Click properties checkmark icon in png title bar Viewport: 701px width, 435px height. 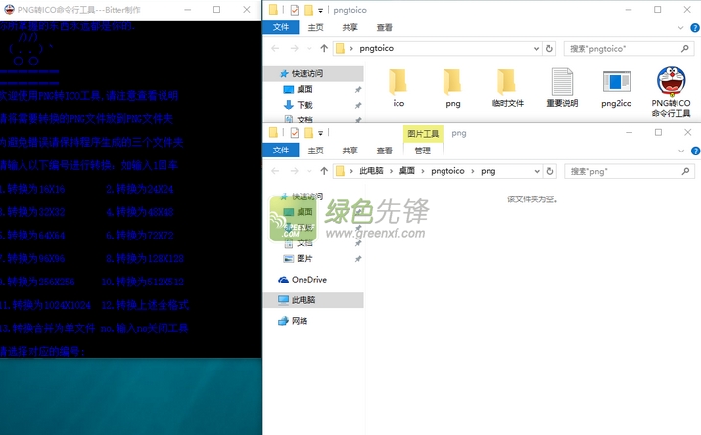294,133
